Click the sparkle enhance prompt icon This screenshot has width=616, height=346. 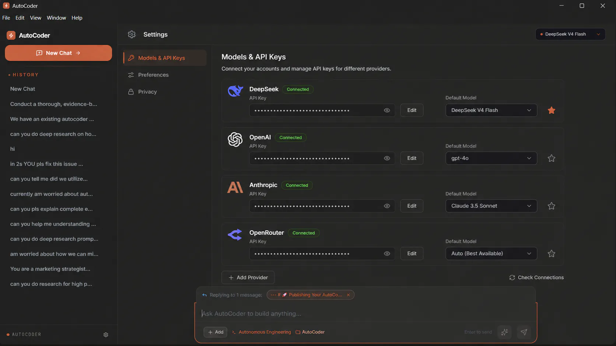(x=504, y=332)
